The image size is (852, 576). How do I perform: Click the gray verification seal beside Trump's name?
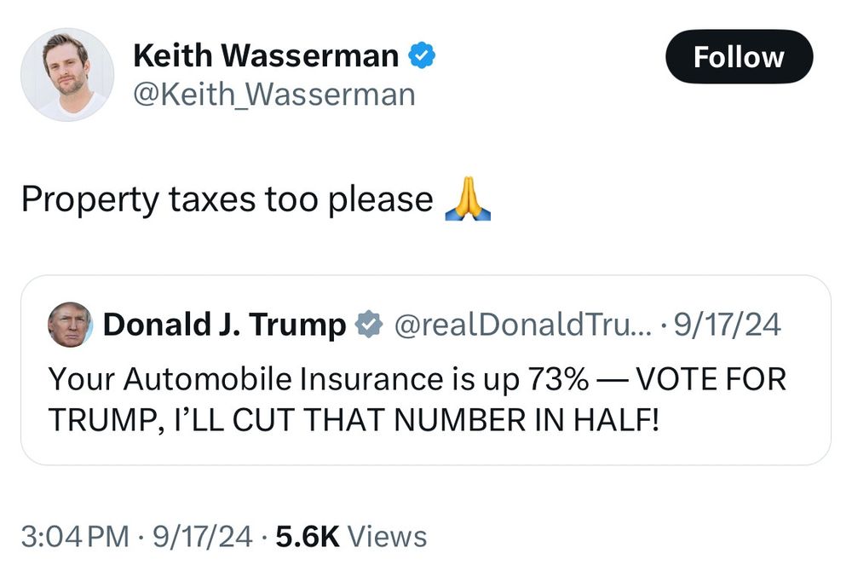click(x=368, y=322)
